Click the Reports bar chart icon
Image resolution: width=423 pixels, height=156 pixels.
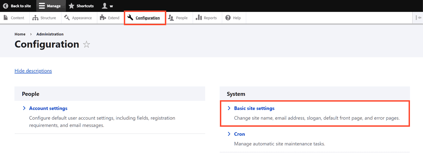coord(199,18)
